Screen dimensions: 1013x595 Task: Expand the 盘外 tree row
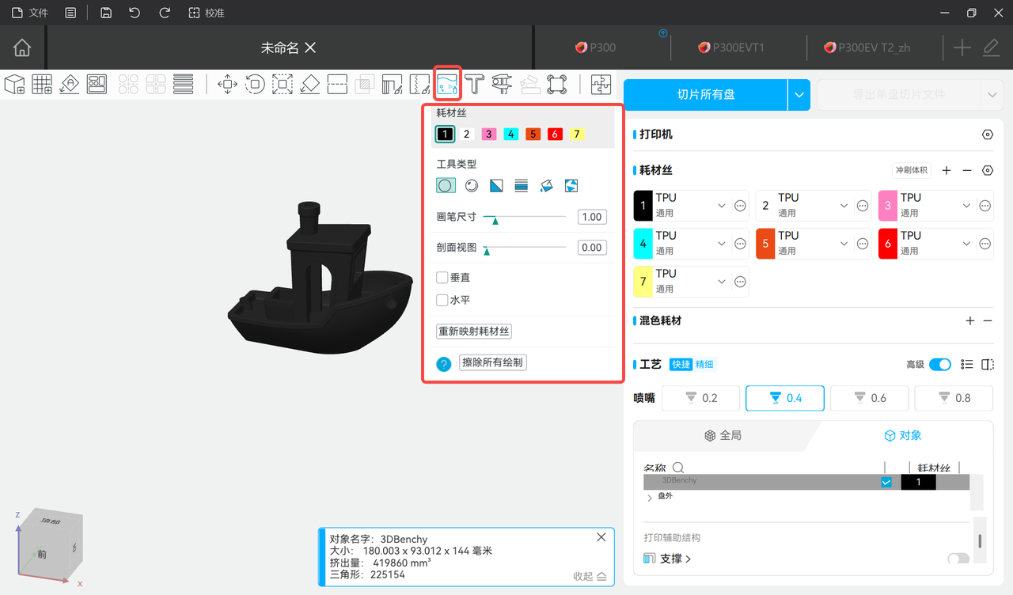pos(650,498)
